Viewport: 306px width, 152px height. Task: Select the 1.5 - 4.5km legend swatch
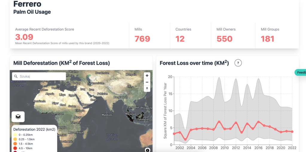coord(15,144)
